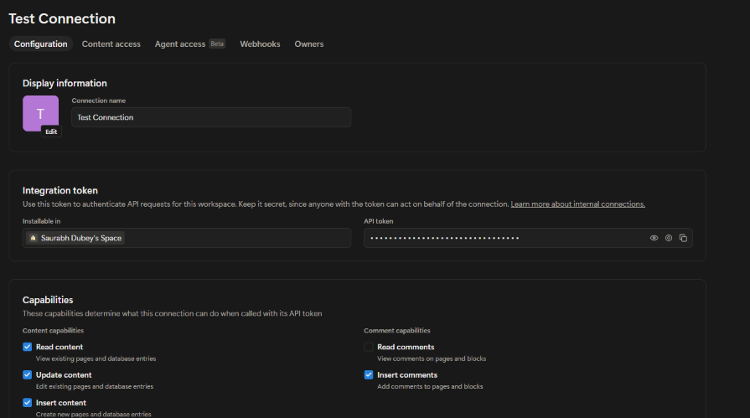Open the Owners tab
The width and height of the screenshot is (750, 418).
pyautogui.click(x=309, y=44)
